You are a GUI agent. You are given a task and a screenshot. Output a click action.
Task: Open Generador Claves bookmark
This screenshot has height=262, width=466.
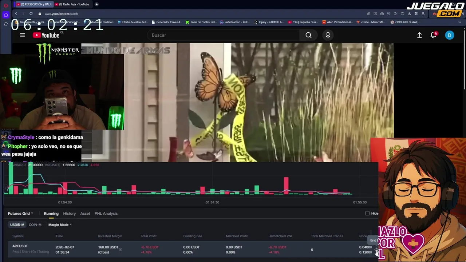[167, 22]
